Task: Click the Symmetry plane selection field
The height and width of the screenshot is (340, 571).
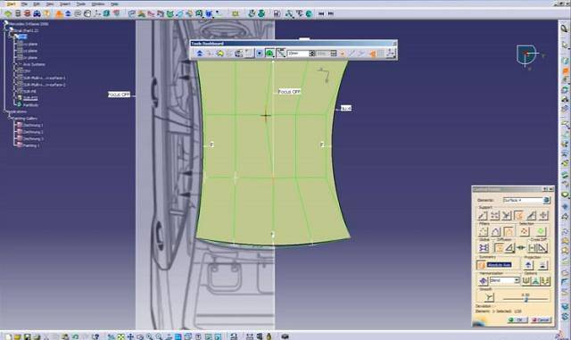Action: [x=499, y=265]
